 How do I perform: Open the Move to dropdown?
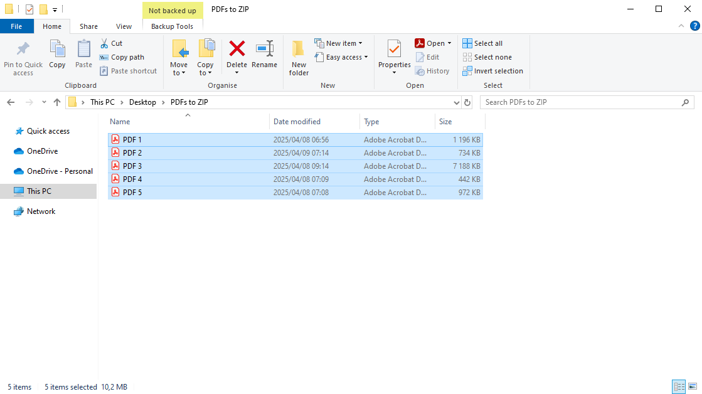[179, 56]
